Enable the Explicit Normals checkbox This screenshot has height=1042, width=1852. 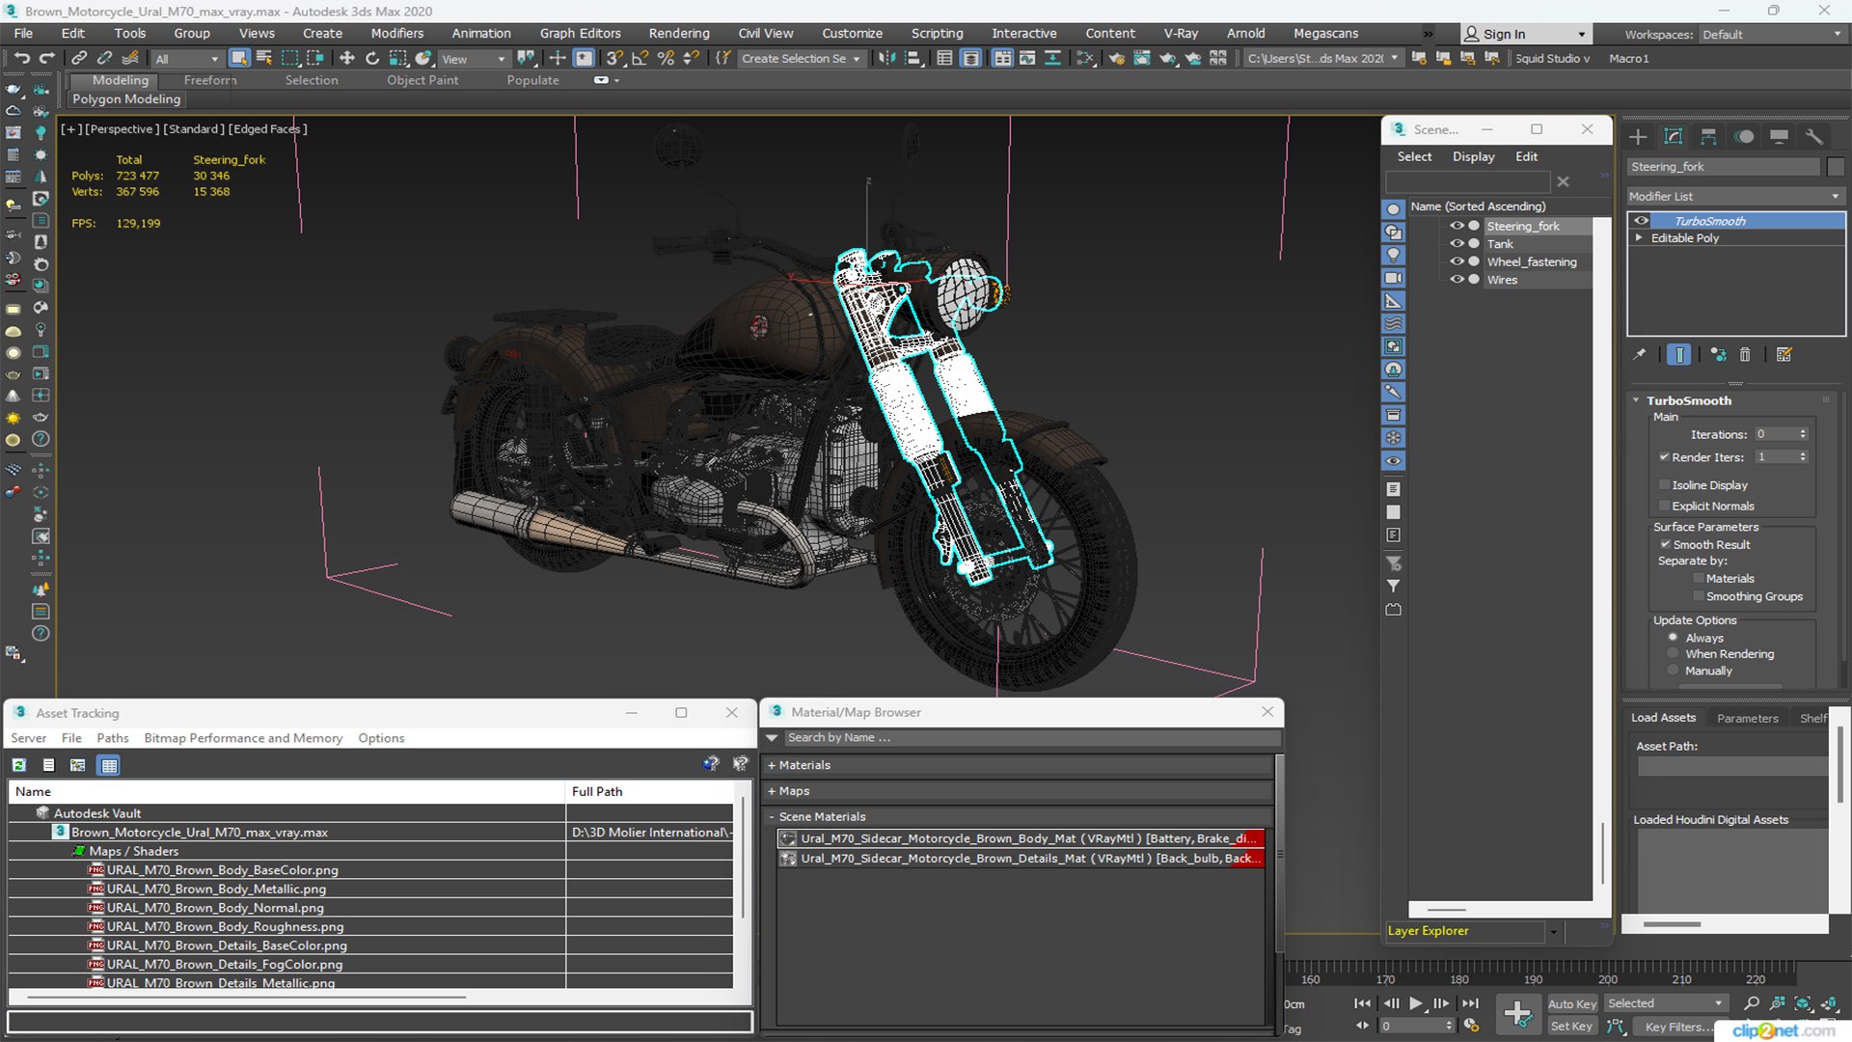pos(1664,507)
